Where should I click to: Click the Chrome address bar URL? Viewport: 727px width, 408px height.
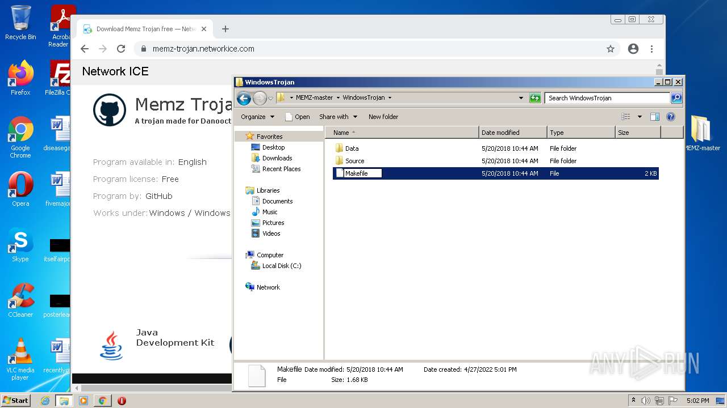(x=203, y=49)
